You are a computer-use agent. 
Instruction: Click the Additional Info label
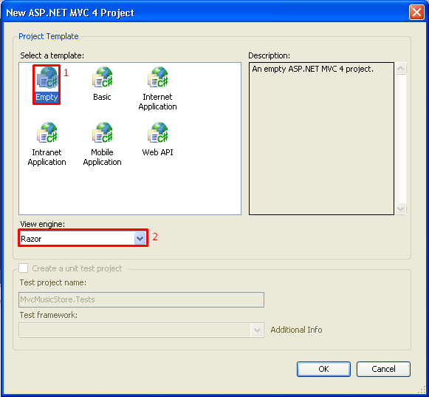click(296, 330)
